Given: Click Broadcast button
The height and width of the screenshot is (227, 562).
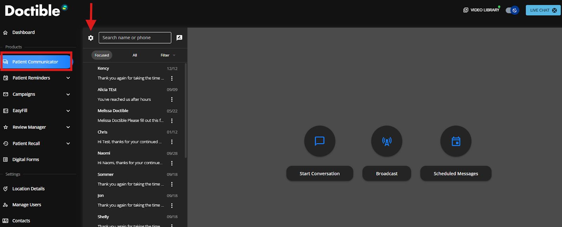Looking at the screenshot, I should click(387, 174).
